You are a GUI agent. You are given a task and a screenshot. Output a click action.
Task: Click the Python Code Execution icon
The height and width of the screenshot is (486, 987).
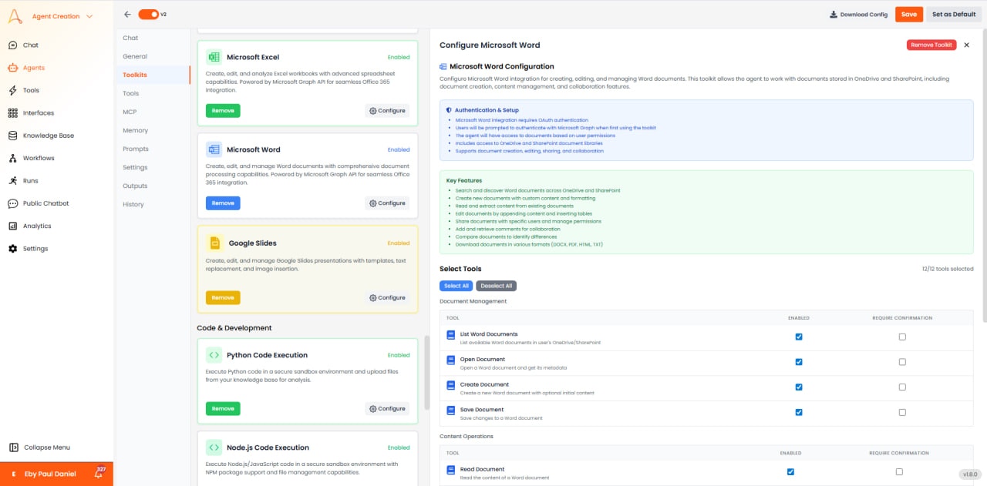(214, 355)
